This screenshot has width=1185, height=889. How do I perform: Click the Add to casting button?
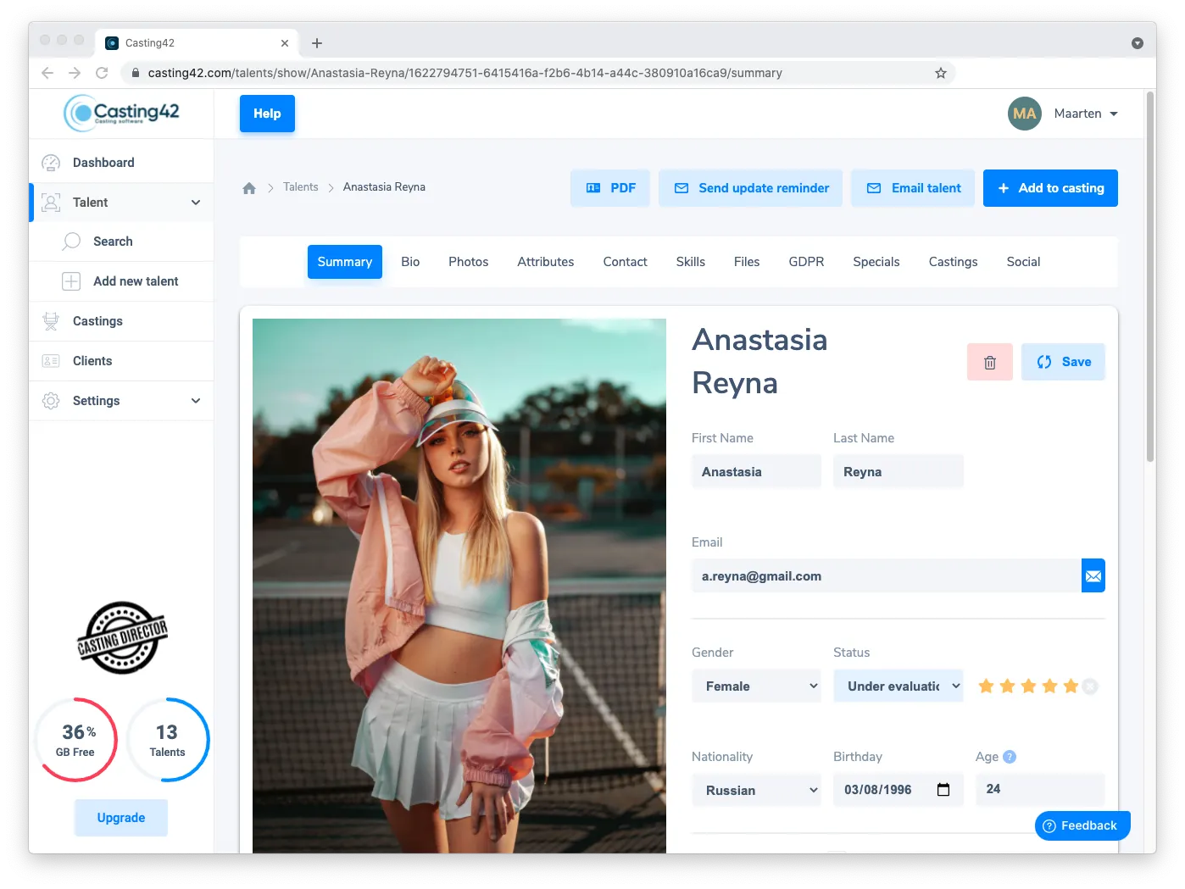pyautogui.click(x=1049, y=188)
